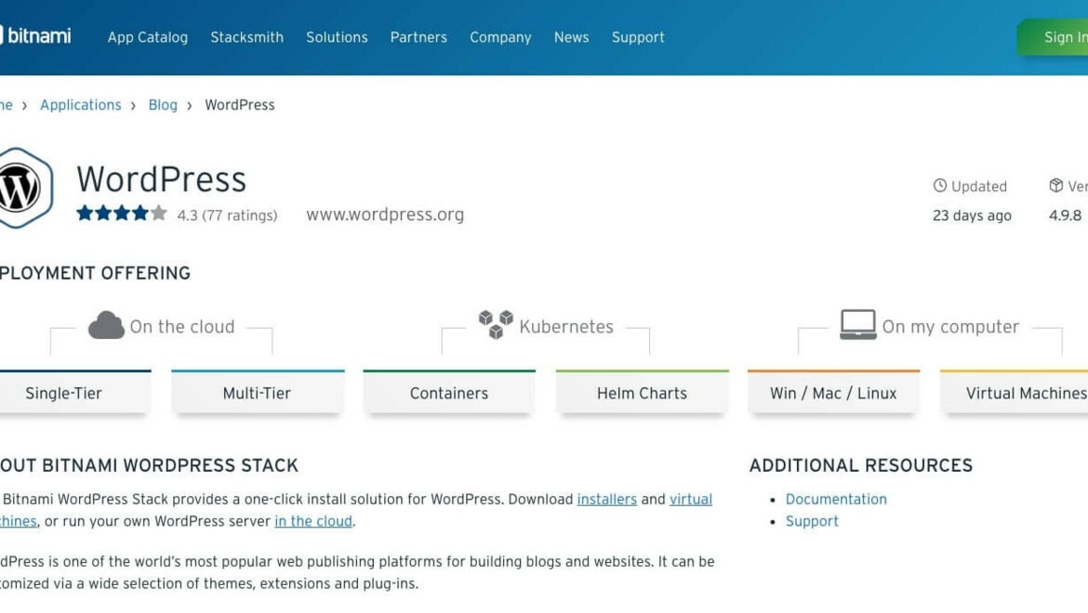The image size is (1088, 613).
Task: Open Support in the top navigation
Action: 638,37
